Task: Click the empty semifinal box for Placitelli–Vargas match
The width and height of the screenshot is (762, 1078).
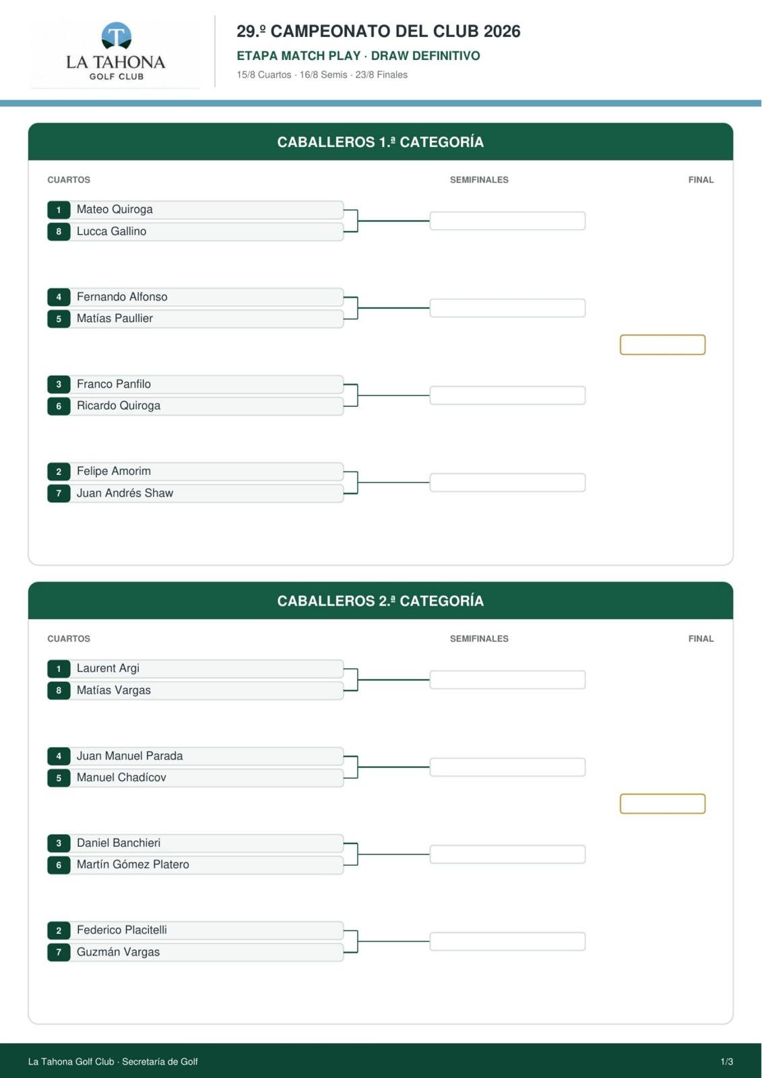Action: 507,941
